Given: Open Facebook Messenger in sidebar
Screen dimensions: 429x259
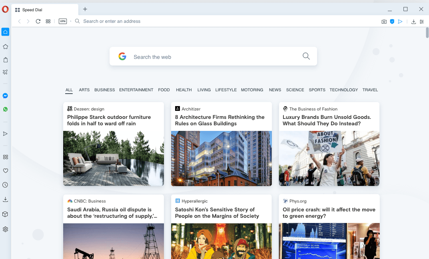Looking at the screenshot, I should point(5,96).
